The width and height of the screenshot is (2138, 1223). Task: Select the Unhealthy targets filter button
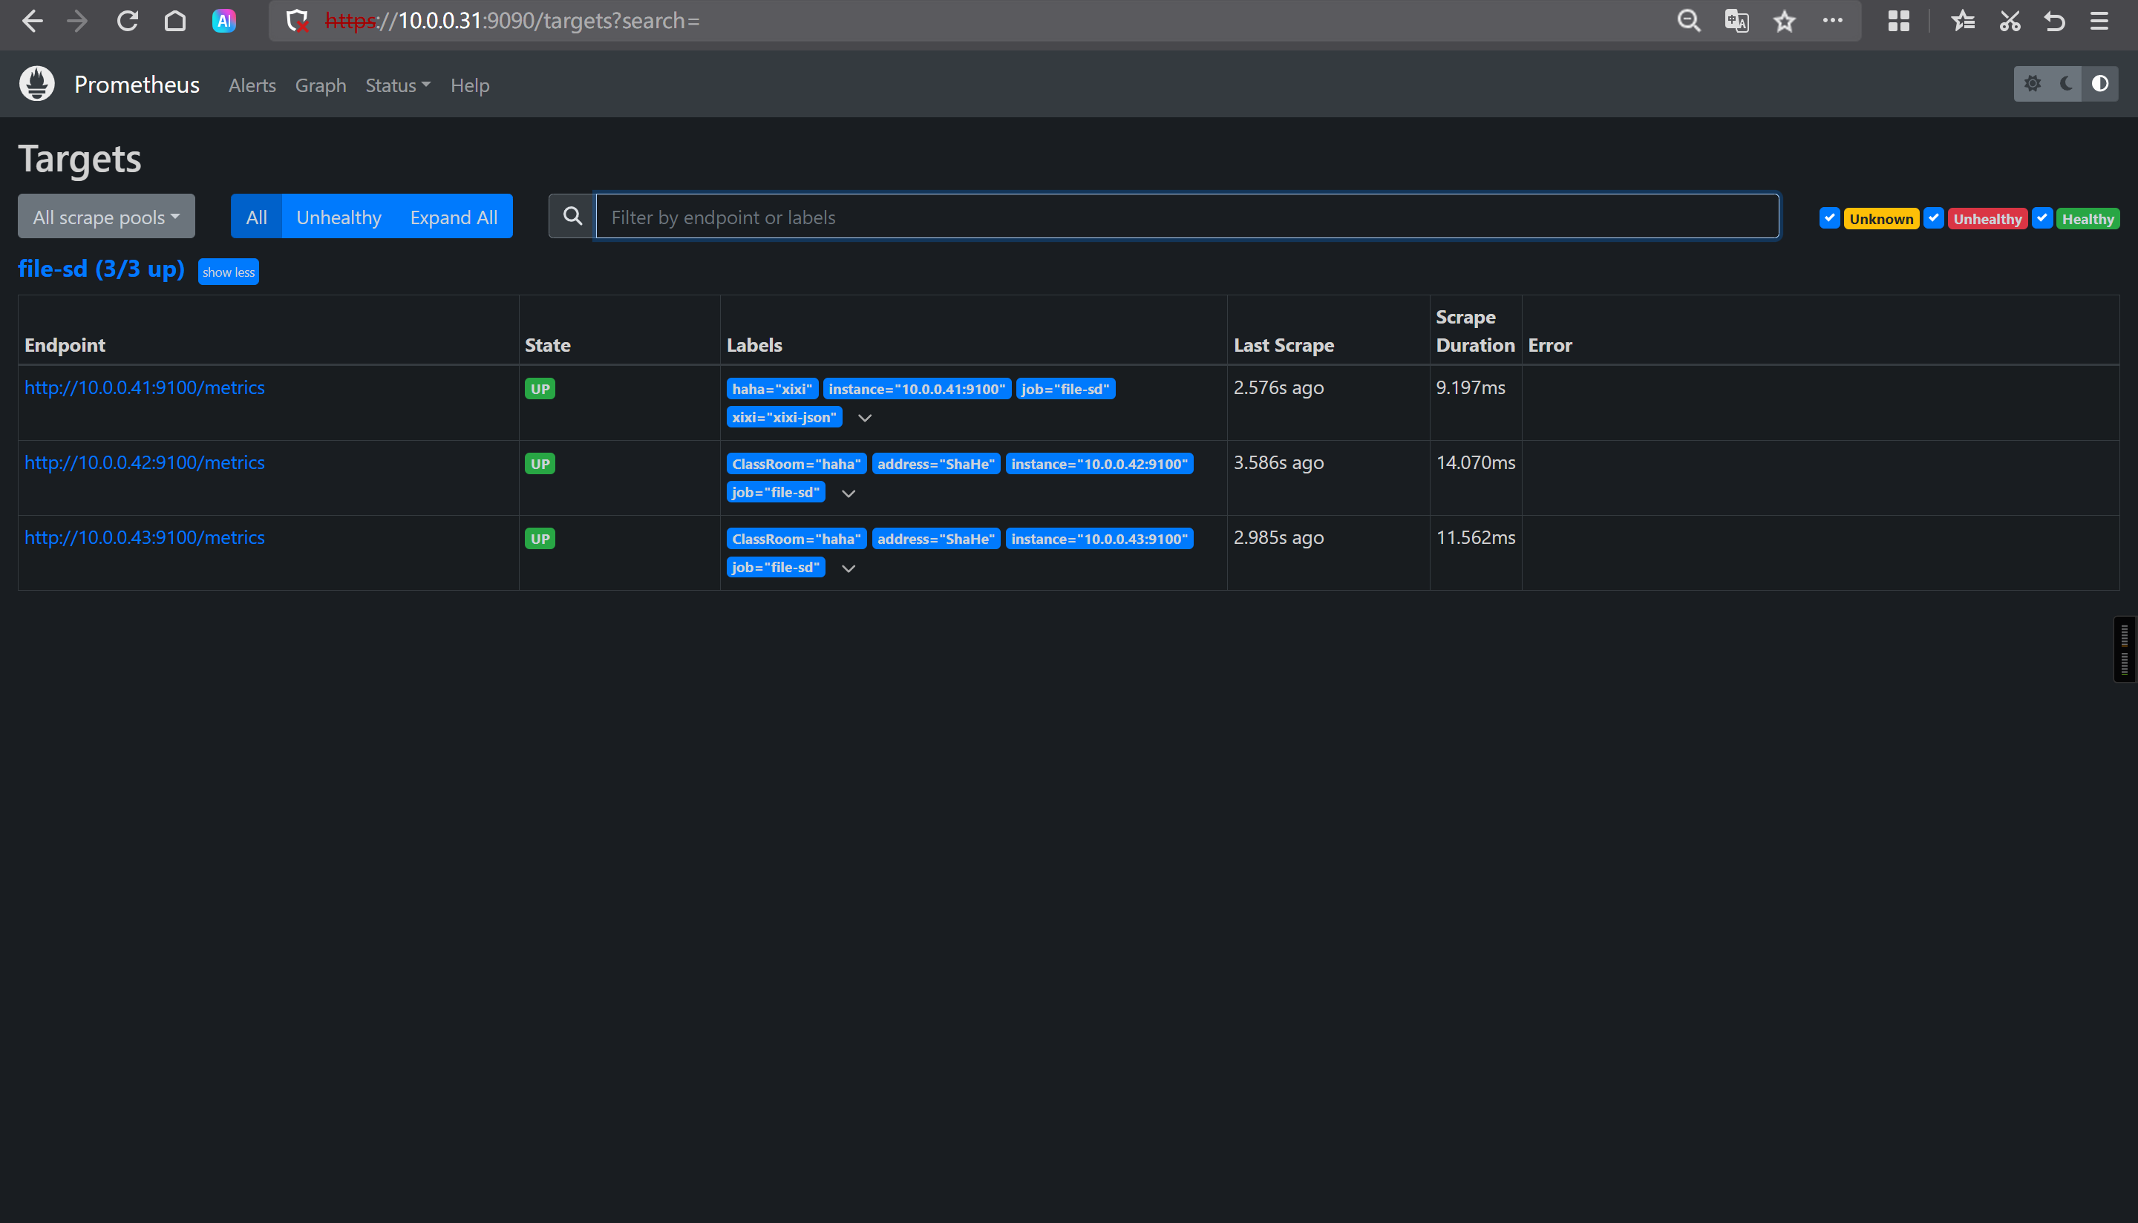pyautogui.click(x=339, y=217)
